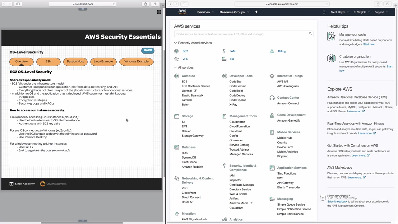Open API Gateway under Application Services
The width and height of the screenshot is (398, 224).
tap(285, 183)
